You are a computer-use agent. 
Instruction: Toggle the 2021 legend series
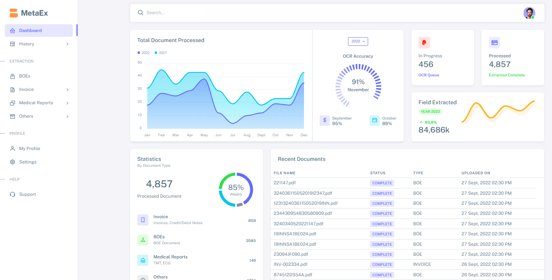pyautogui.click(x=161, y=53)
